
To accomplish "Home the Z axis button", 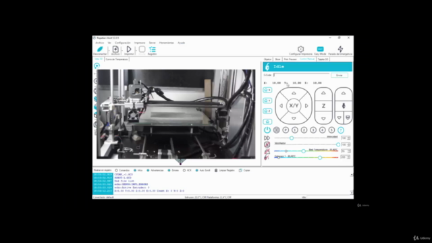I will tap(267, 111).
